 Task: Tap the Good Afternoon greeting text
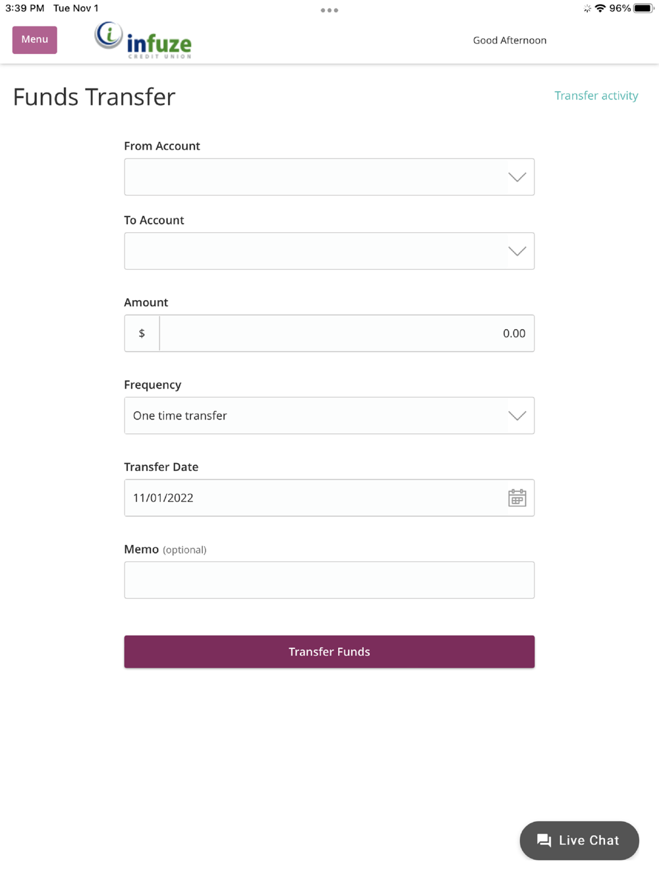(x=509, y=40)
